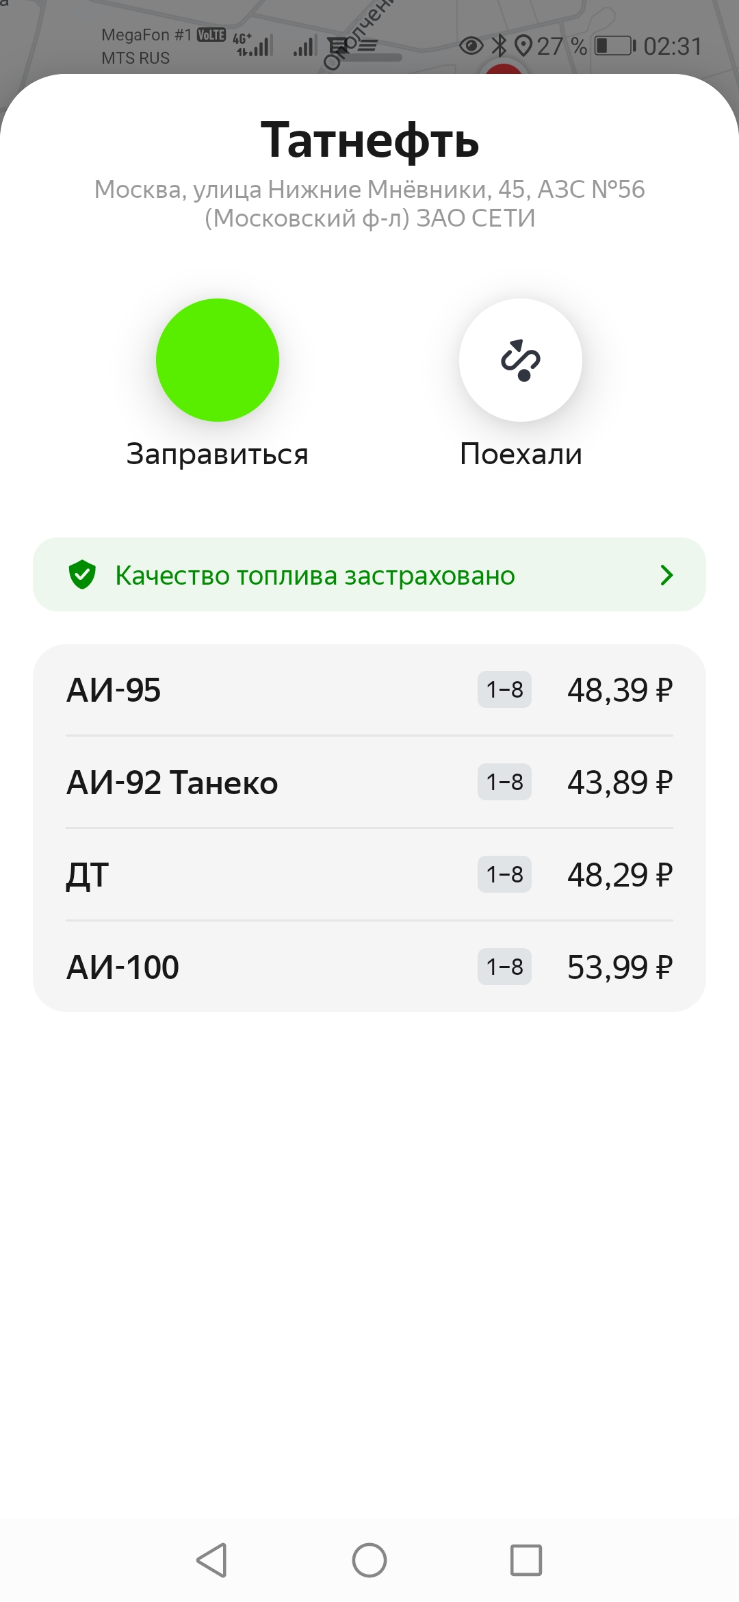
Task: Tap the Android home circle button
Action: (x=369, y=1560)
